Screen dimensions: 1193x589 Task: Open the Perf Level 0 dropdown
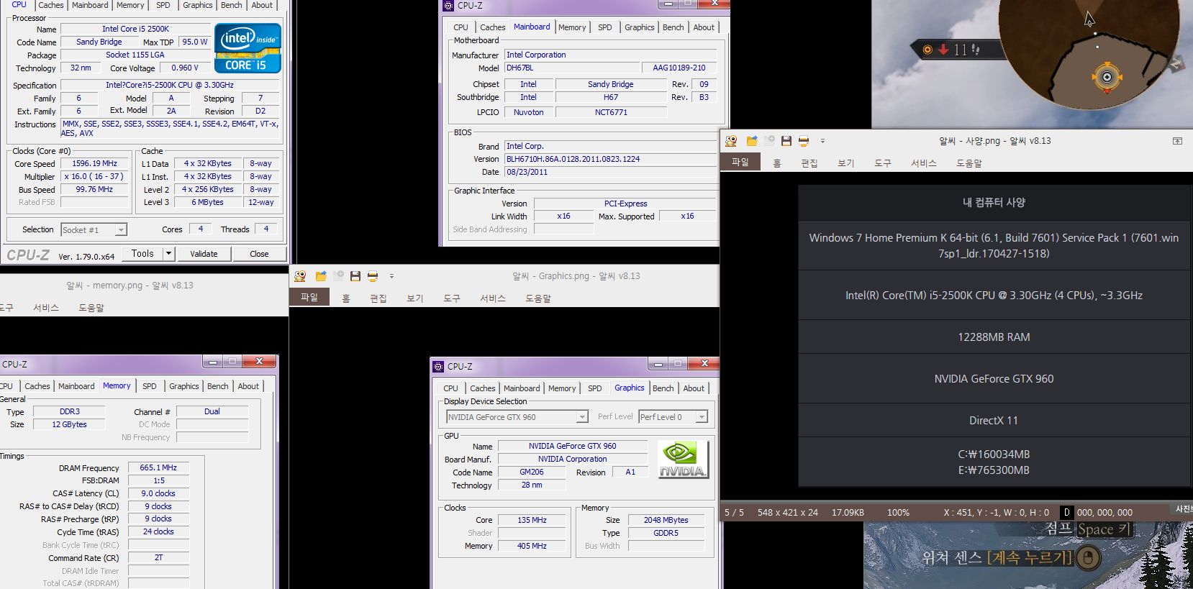[702, 417]
